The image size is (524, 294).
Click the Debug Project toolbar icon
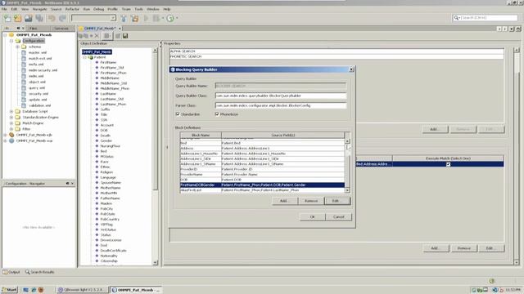pos(156,18)
